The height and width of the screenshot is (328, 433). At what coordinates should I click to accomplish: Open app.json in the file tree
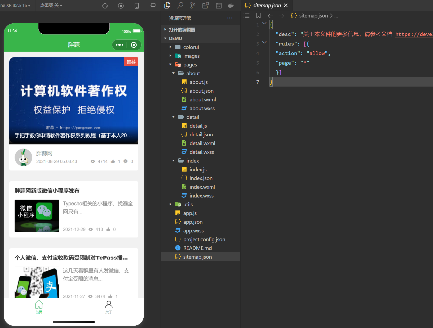pyautogui.click(x=193, y=222)
